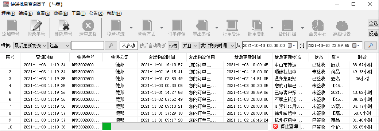This screenshot has height=131, width=379.
Task: Expand the 刷新物流 dropdown arrow
Action: [131, 28]
